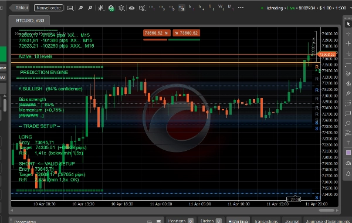
Task: Click the Active: 18 levels text
Action: tap(35, 56)
